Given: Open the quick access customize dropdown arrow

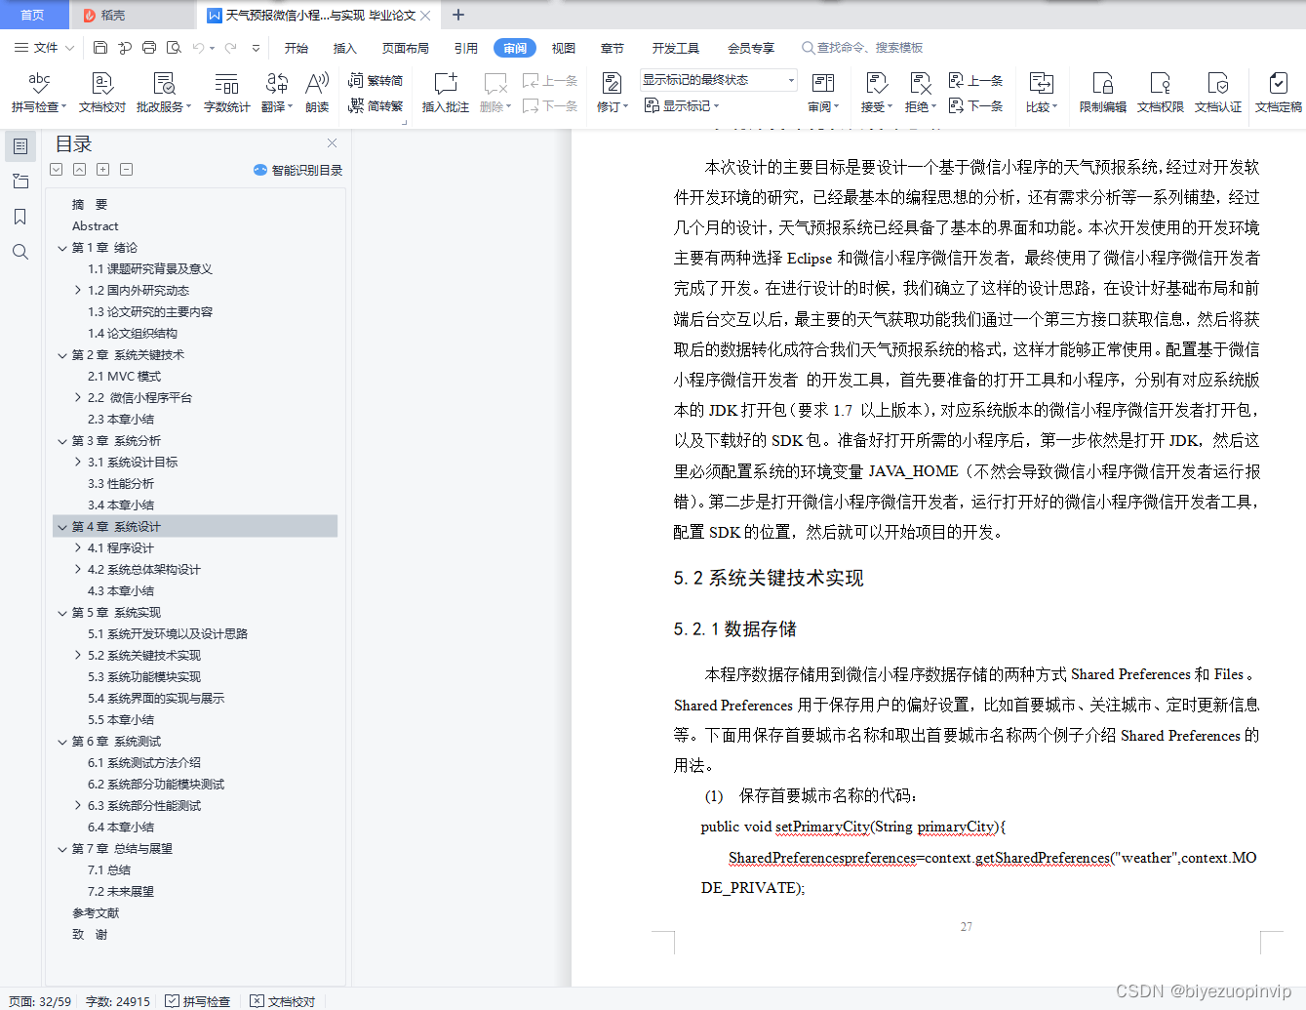Looking at the screenshot, I should 256,47.
